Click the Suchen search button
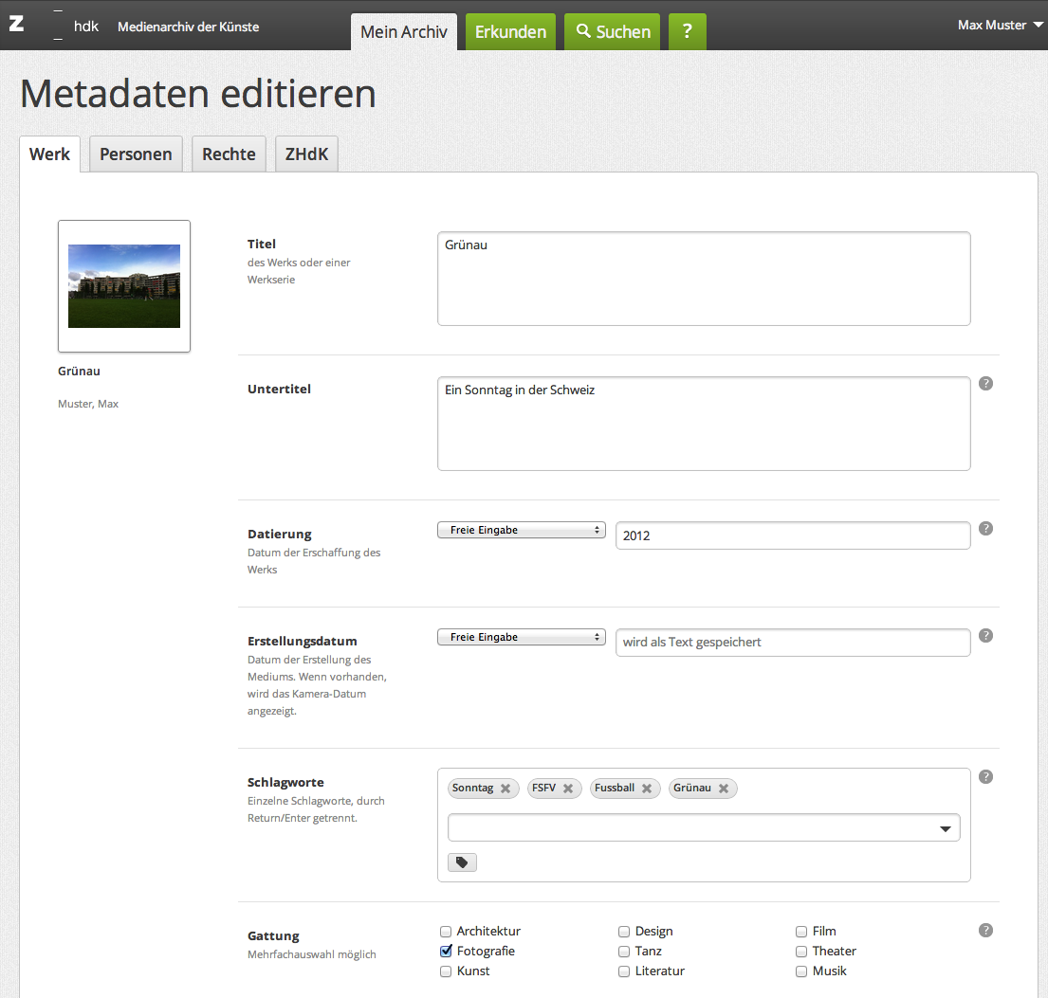The image size is (1048, 998). [x=613, y=32]
